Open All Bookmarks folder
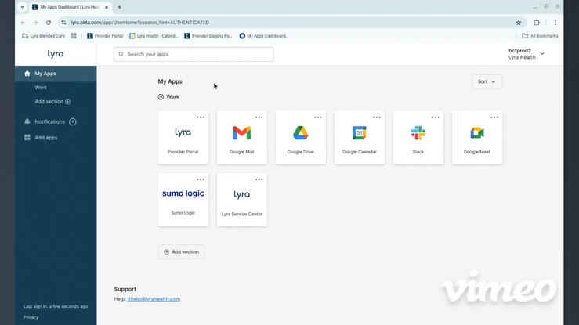 [x=540, y=36]
